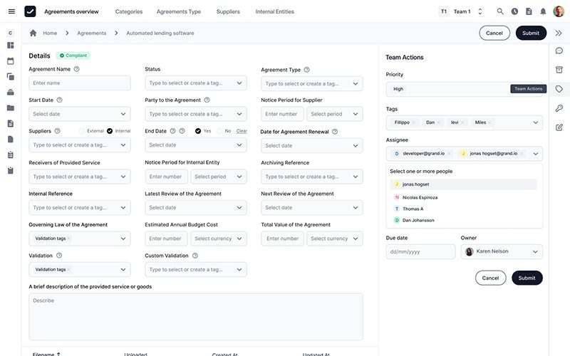Open Suppliers tab
The image size is (570, 356).
(228, 11)
